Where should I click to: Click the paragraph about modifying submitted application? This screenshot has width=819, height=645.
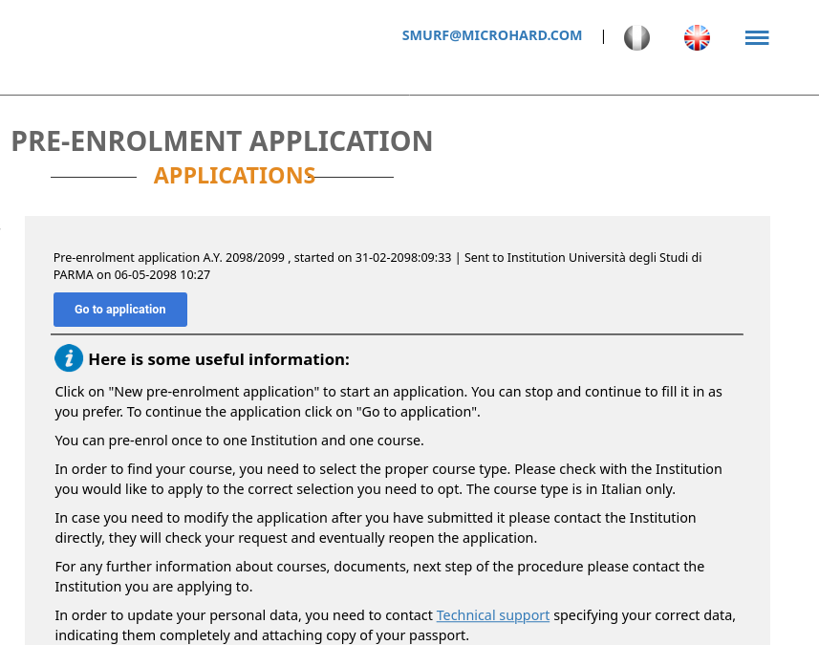tap(376, 527)
